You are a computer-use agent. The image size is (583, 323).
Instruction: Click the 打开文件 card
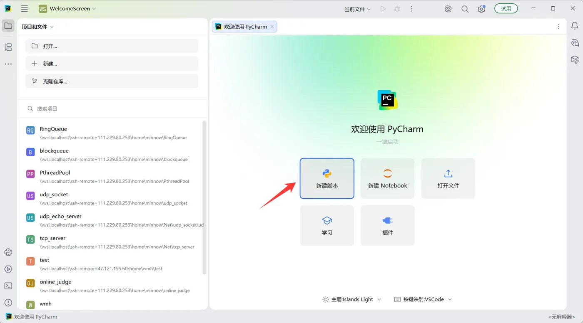pos(448,178)
